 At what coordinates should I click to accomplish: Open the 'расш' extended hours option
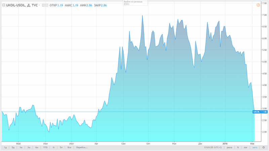[229, 147]
